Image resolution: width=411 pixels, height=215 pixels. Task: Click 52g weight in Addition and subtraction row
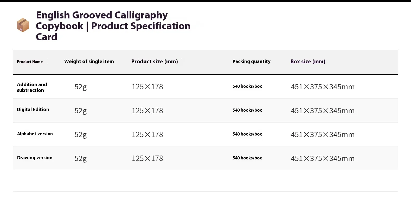pyautogui.click(x=80, y=87)
